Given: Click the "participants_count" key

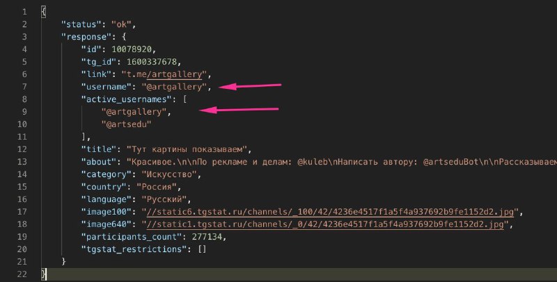Looking at the screenshot, I should pyautogui.click(x=132, y=237).
